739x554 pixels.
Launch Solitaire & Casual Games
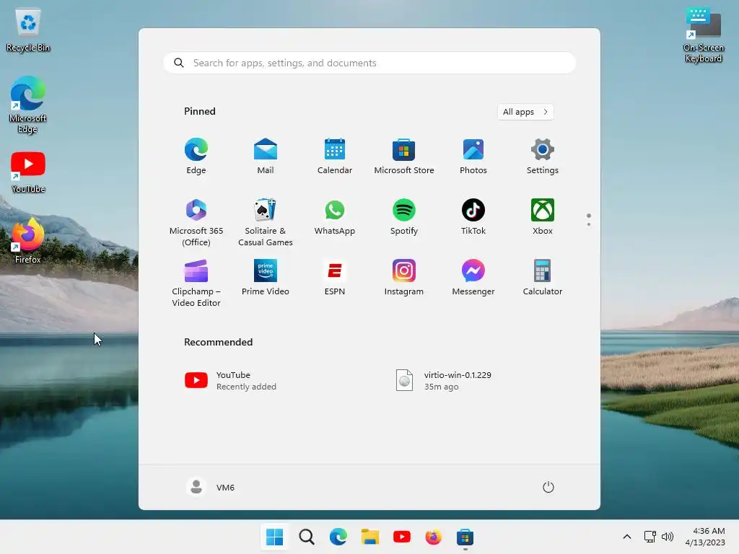coord(266,222)
